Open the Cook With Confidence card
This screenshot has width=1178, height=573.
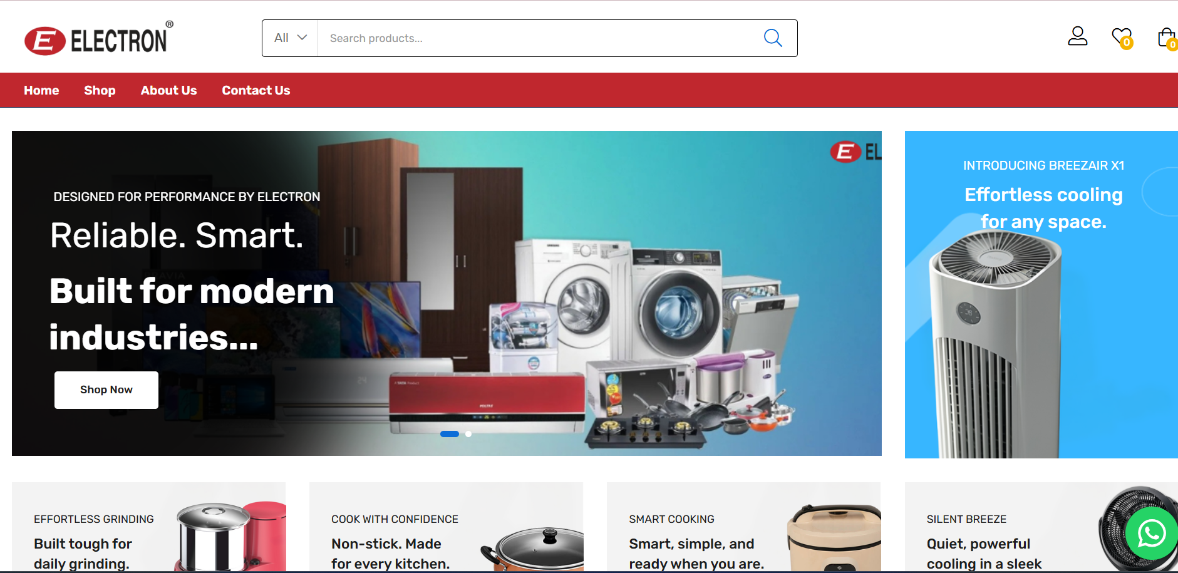[x=446, y=527]
